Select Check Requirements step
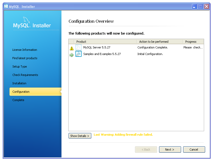 click(x=25, y=75)
